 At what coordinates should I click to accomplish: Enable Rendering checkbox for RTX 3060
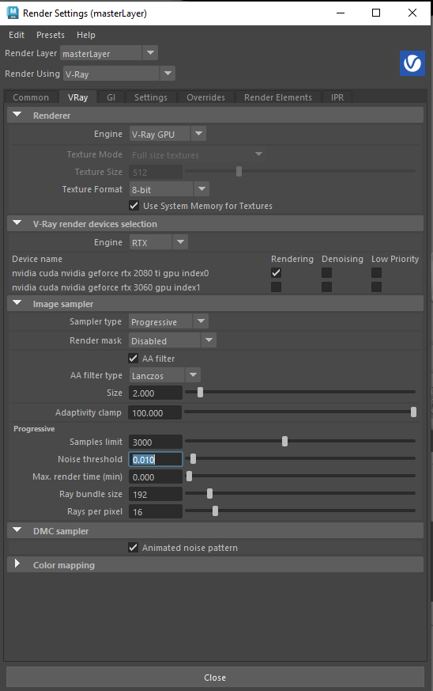coord(277,287)
